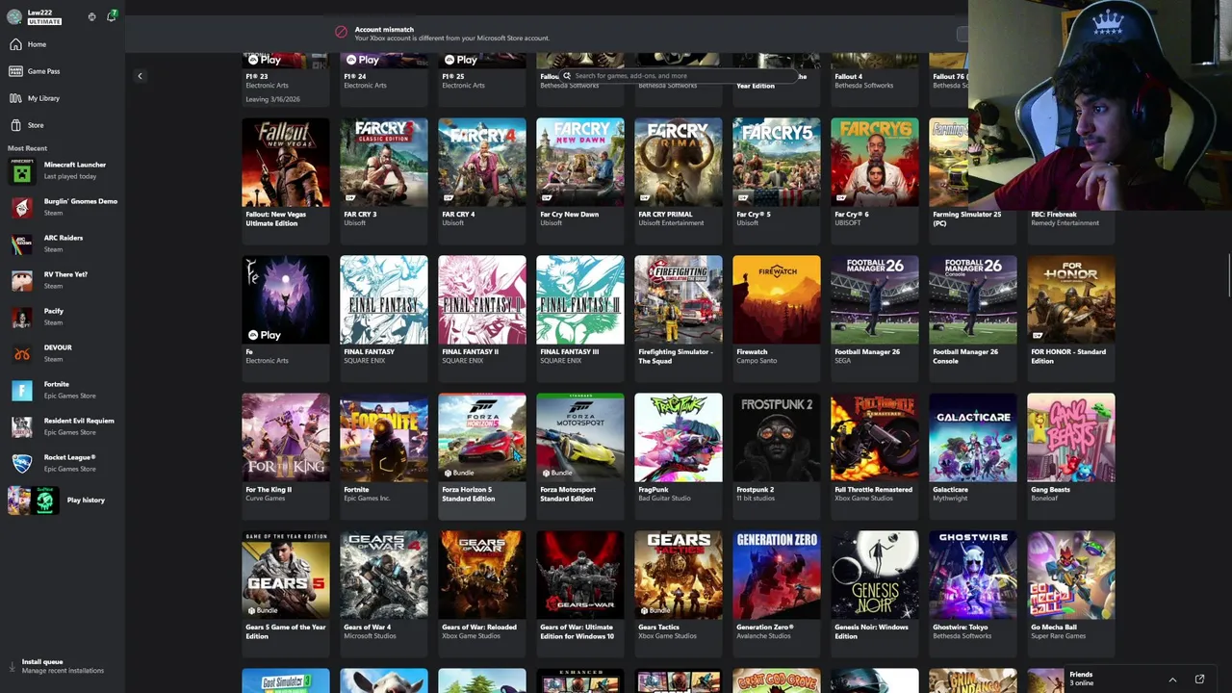
Task: Click the Friends 3 online label
Action: (x=1081, y=679)
